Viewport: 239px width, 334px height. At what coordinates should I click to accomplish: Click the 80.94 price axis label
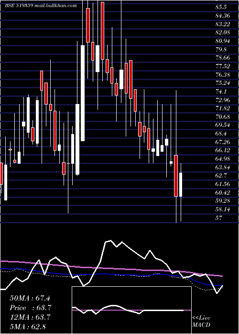223,41
